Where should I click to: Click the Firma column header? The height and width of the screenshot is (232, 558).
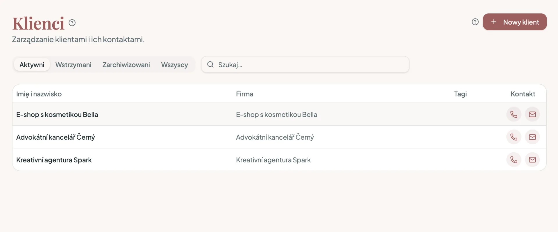244,94
